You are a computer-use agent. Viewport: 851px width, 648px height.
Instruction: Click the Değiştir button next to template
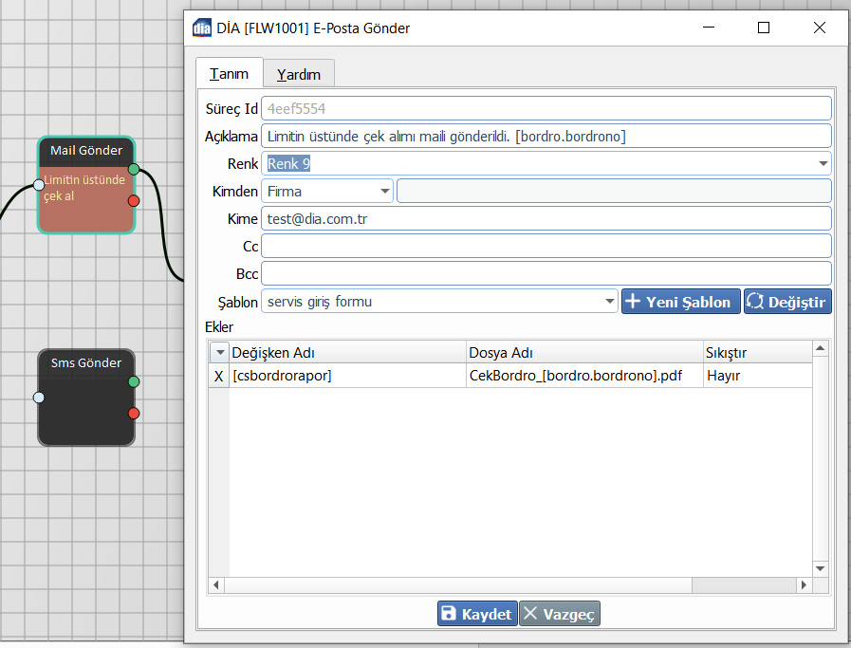click(x=787, y=303)
